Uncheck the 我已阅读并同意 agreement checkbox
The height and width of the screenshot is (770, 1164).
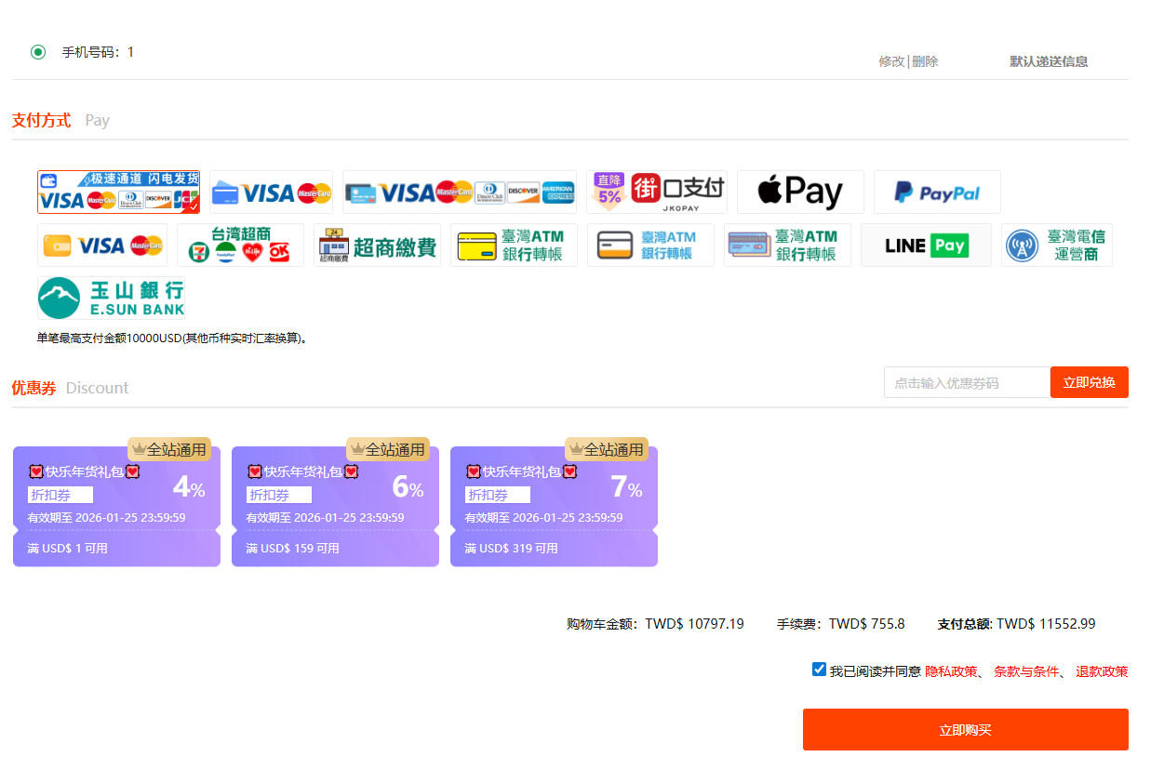pyautogui.click(x=819, y=670)
